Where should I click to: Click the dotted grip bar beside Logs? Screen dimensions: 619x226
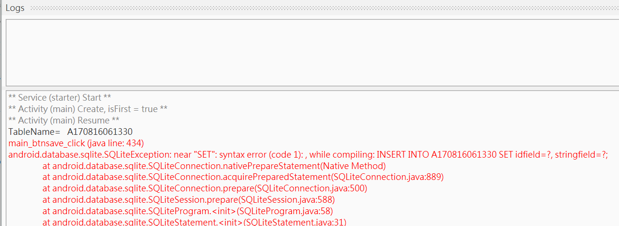[x=323, y=8]
